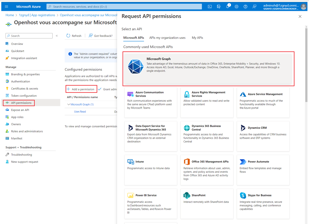The width and height of the screenshot is (309, 224).
Task: Click Grant admin consent button
Action: pos(107,89)
